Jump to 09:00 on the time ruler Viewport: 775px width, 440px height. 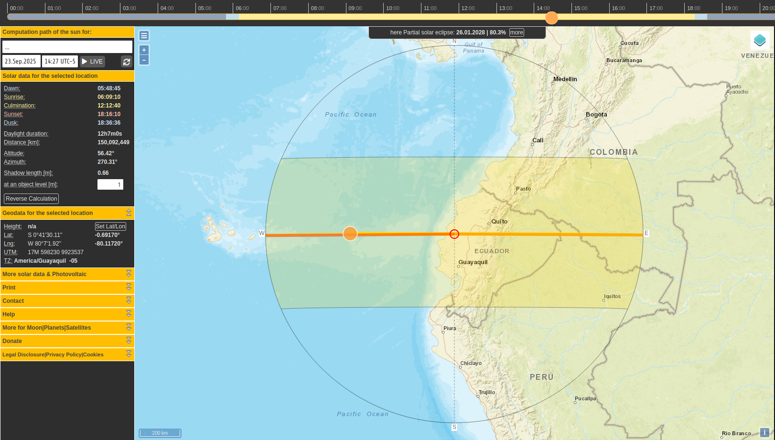[x=355, y=8]
